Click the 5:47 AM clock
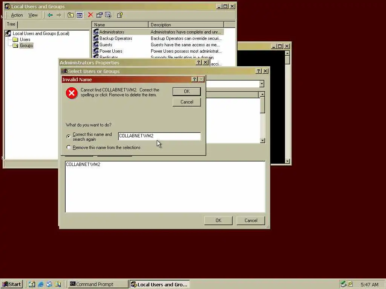The image size is (386, 289). pos(369,284)
